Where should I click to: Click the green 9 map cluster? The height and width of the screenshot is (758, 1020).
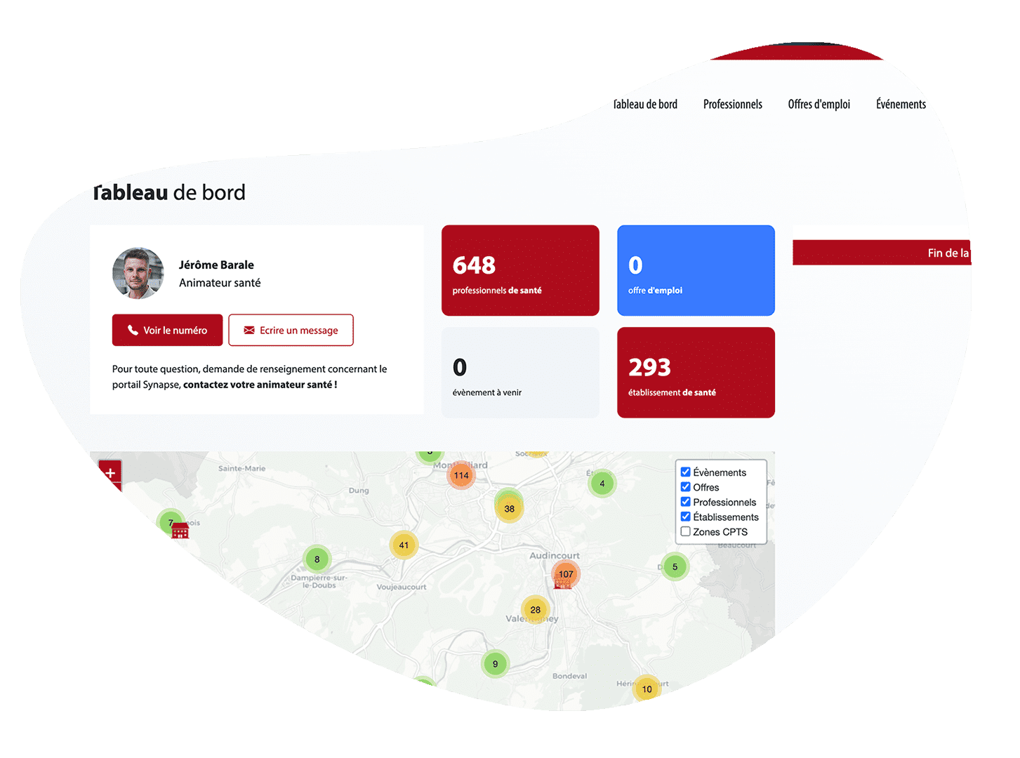pos(495,664)
